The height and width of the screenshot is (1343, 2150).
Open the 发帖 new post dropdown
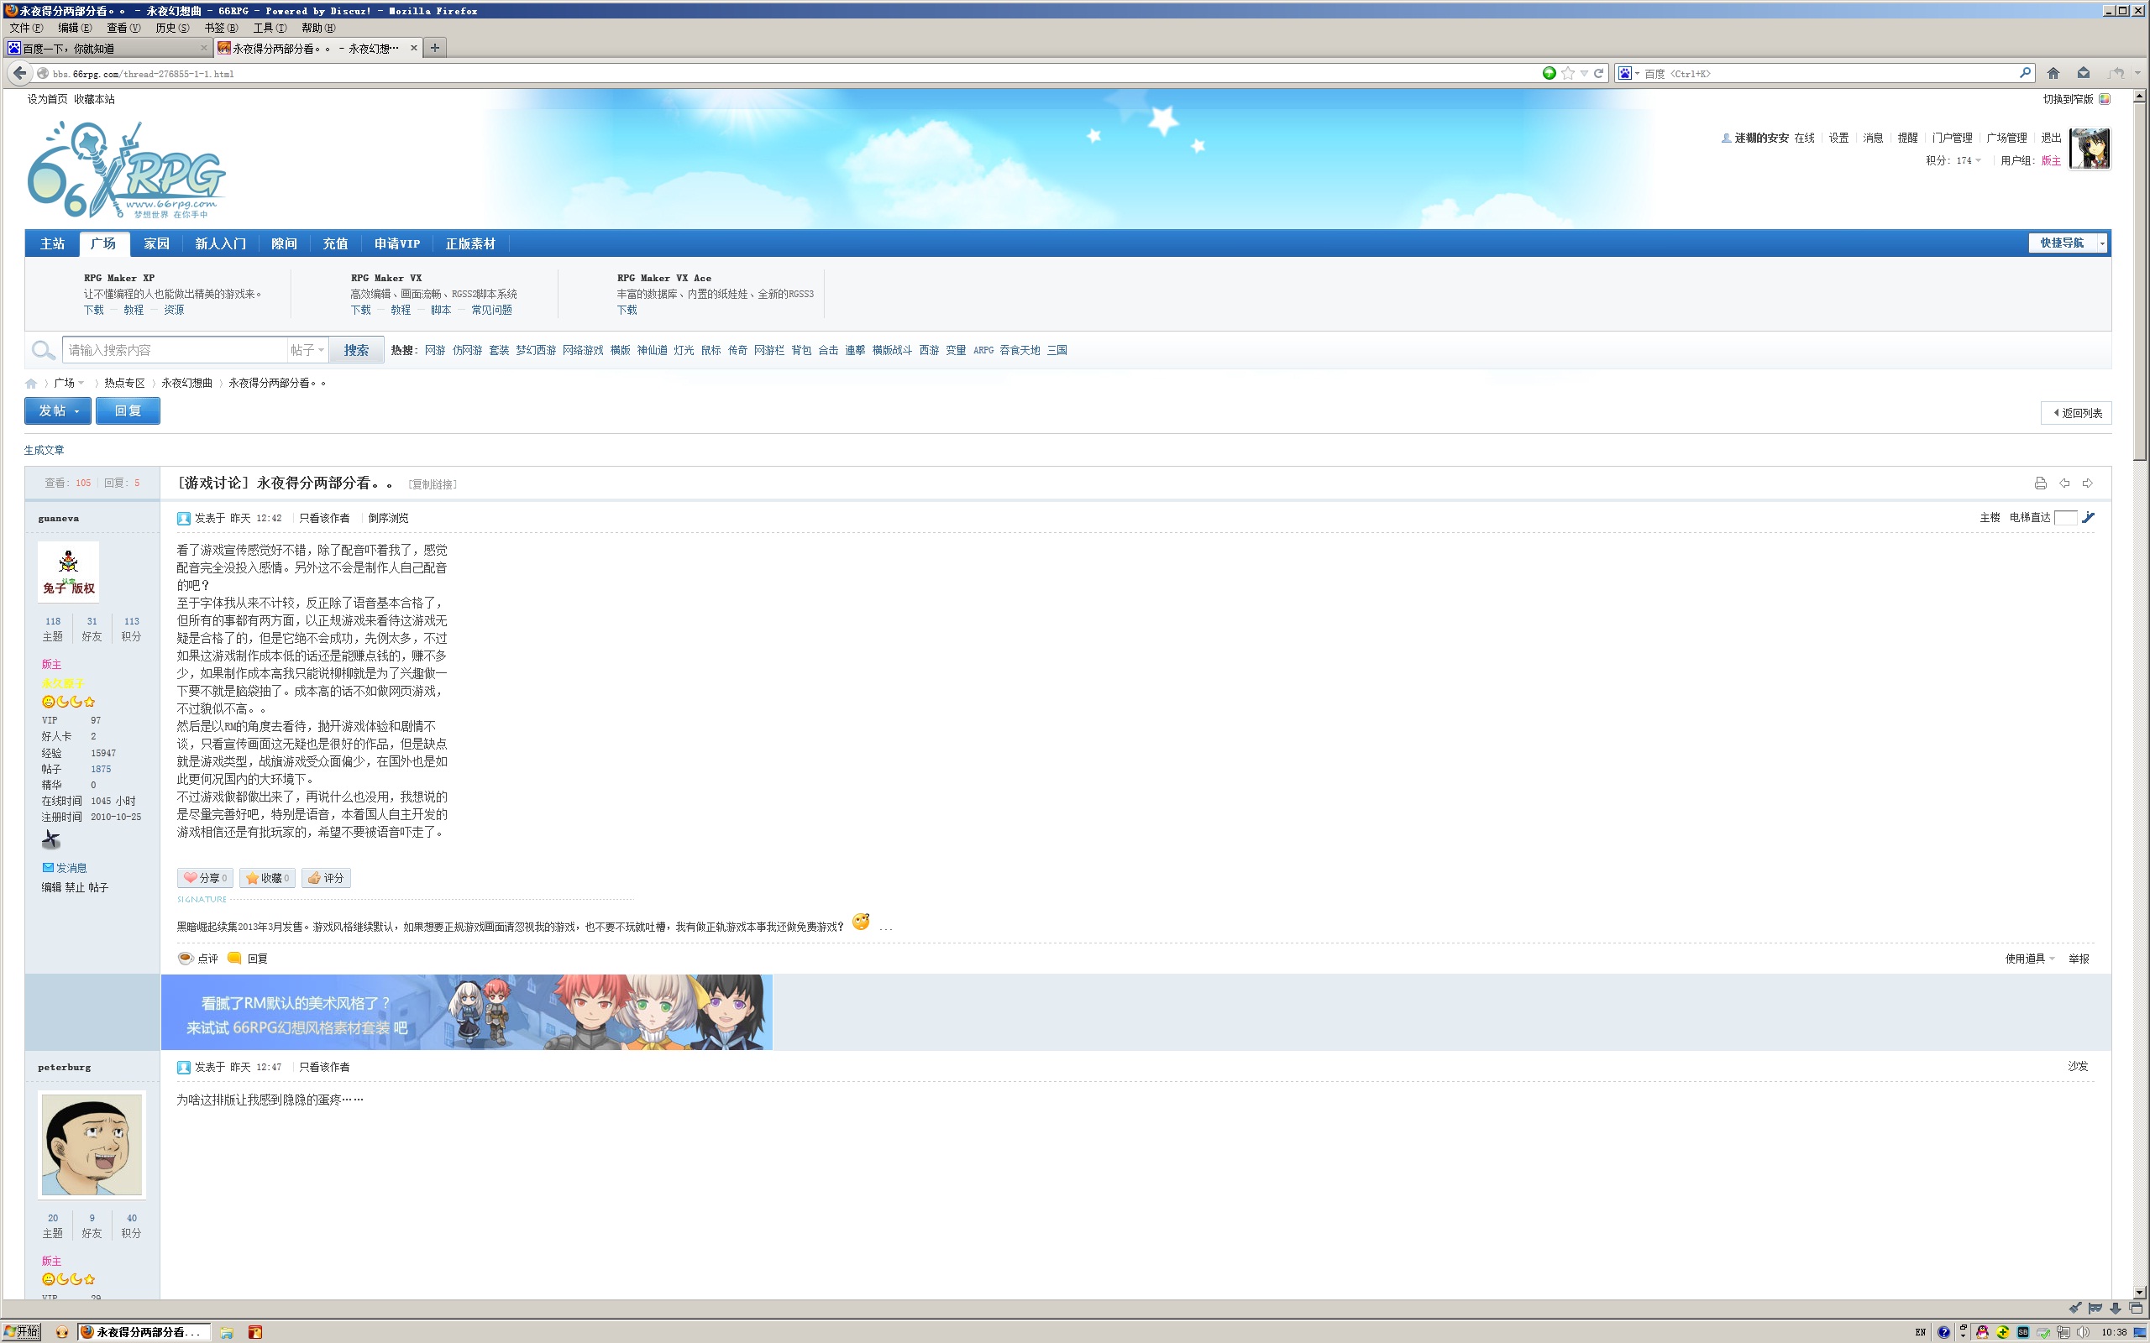(x=58, y=410)
